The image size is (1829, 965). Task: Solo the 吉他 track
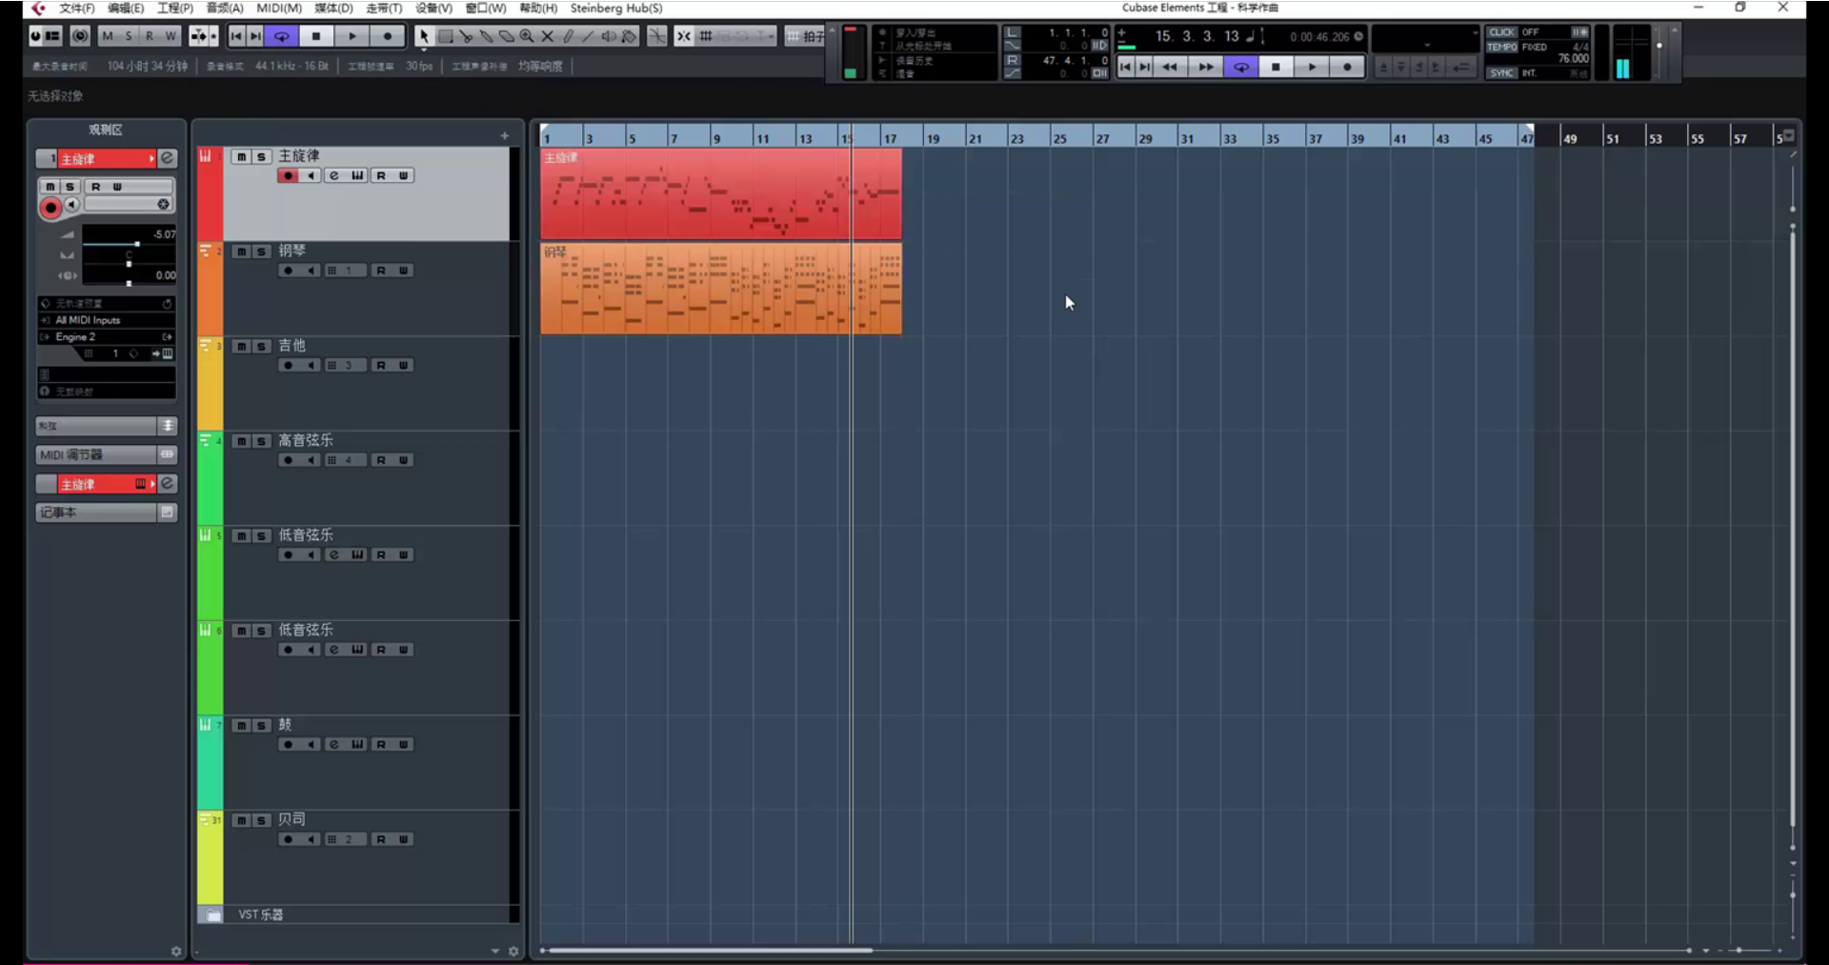click(x=261, y=347)
